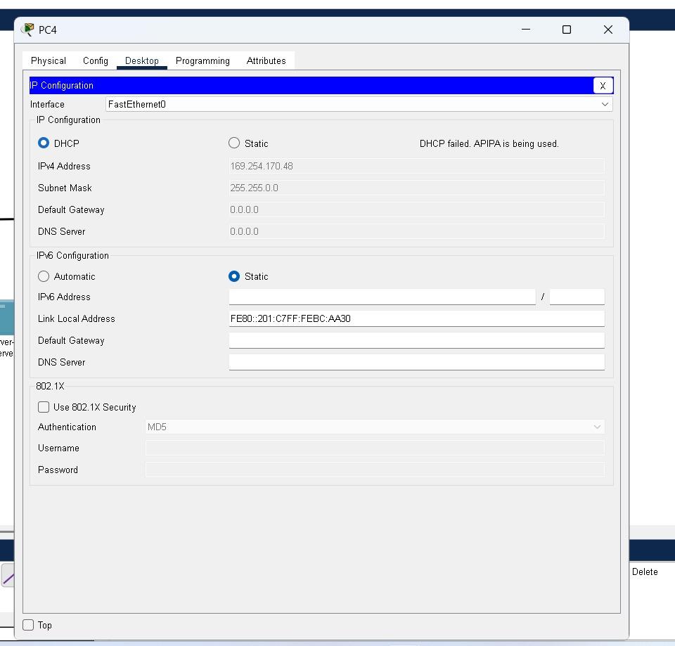Toggle the Top checkbox

[28, 625]
